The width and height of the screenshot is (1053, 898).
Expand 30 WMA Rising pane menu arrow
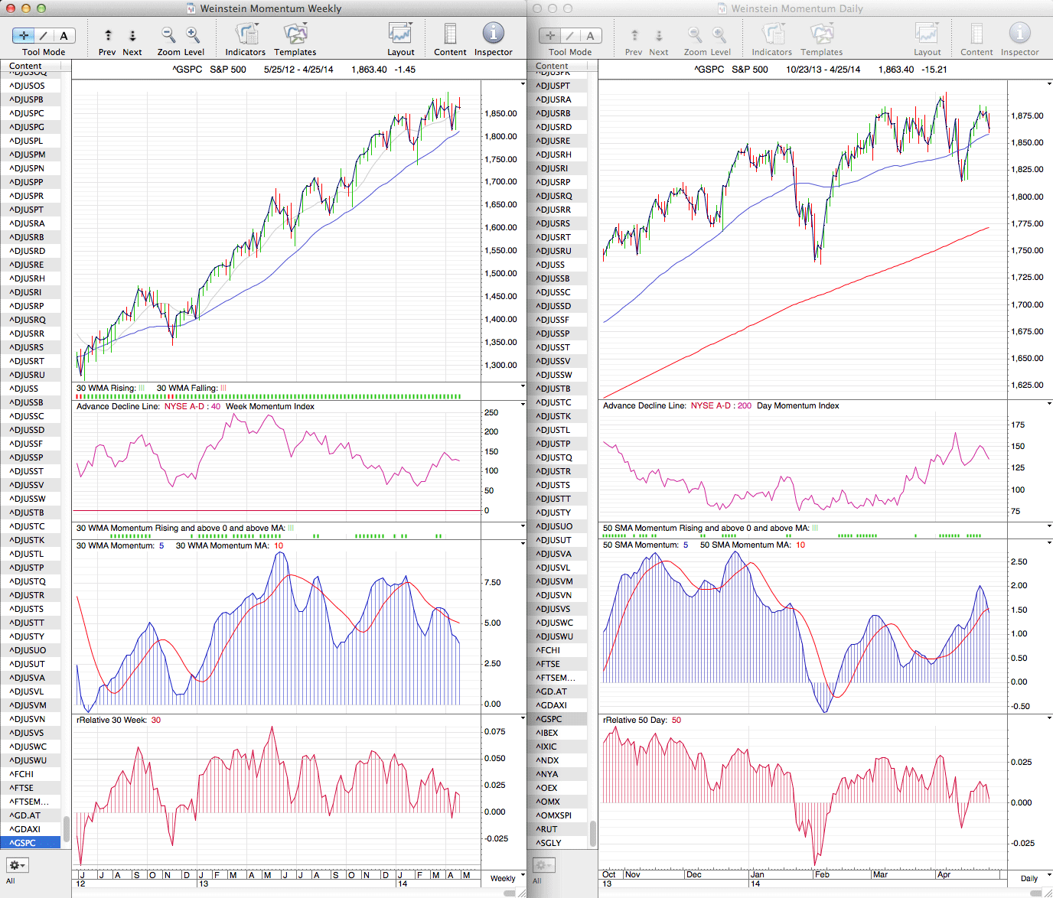523,387
